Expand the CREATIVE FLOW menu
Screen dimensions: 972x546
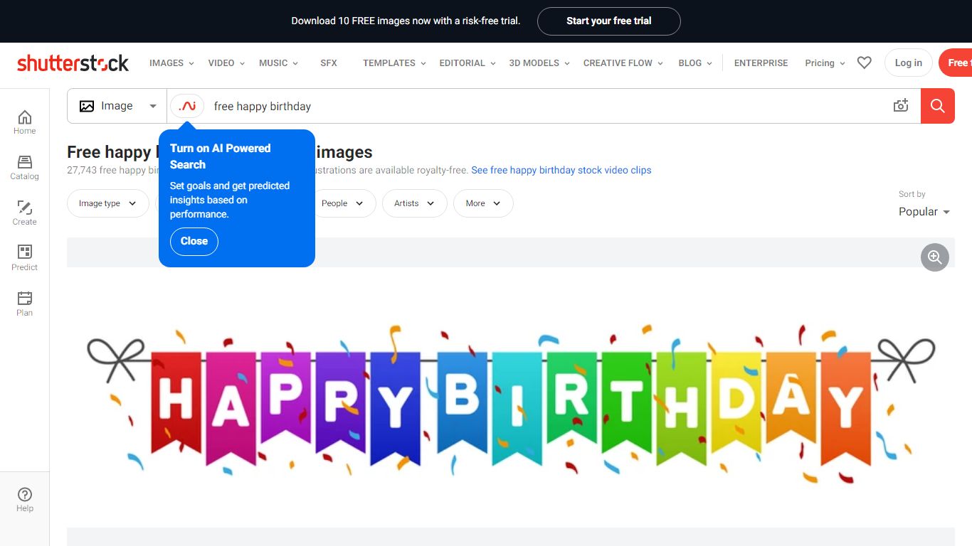tap(623, 63)
